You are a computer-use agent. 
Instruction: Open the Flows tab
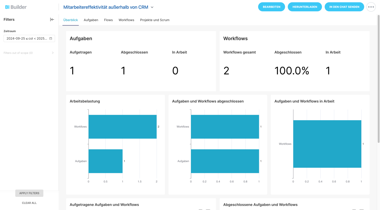(108, 20)
